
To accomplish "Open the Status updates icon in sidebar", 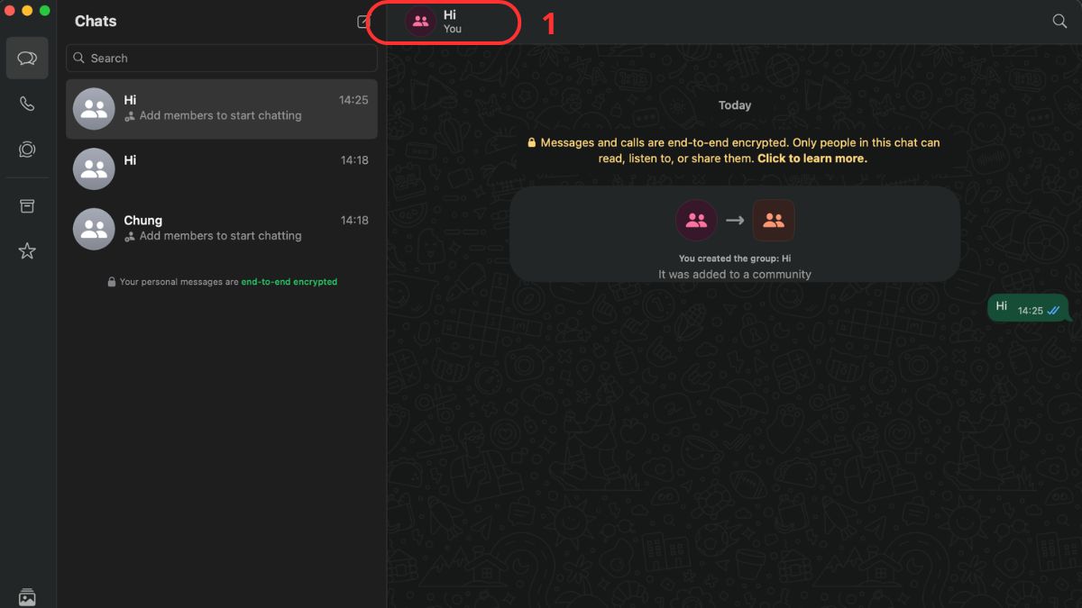I will (27, 150).
